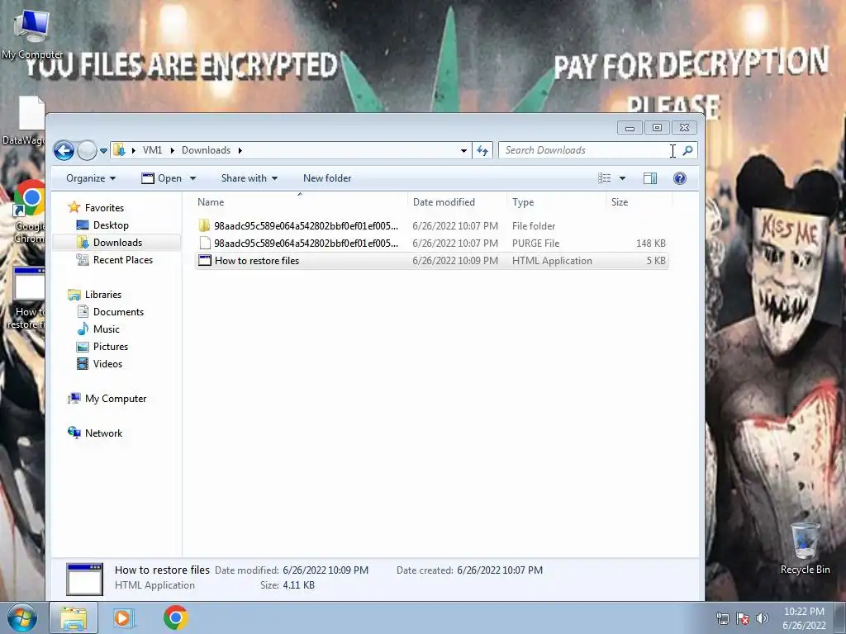Sort files by Name column
846x634 pixels.
point(211,202)
